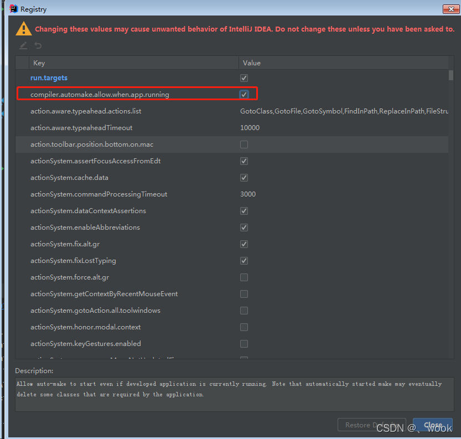Enable actionSystem.keyGestures.enabled checkbox
Image resolution: width=461 pixels, height=439 pixels.
point(244,344)
